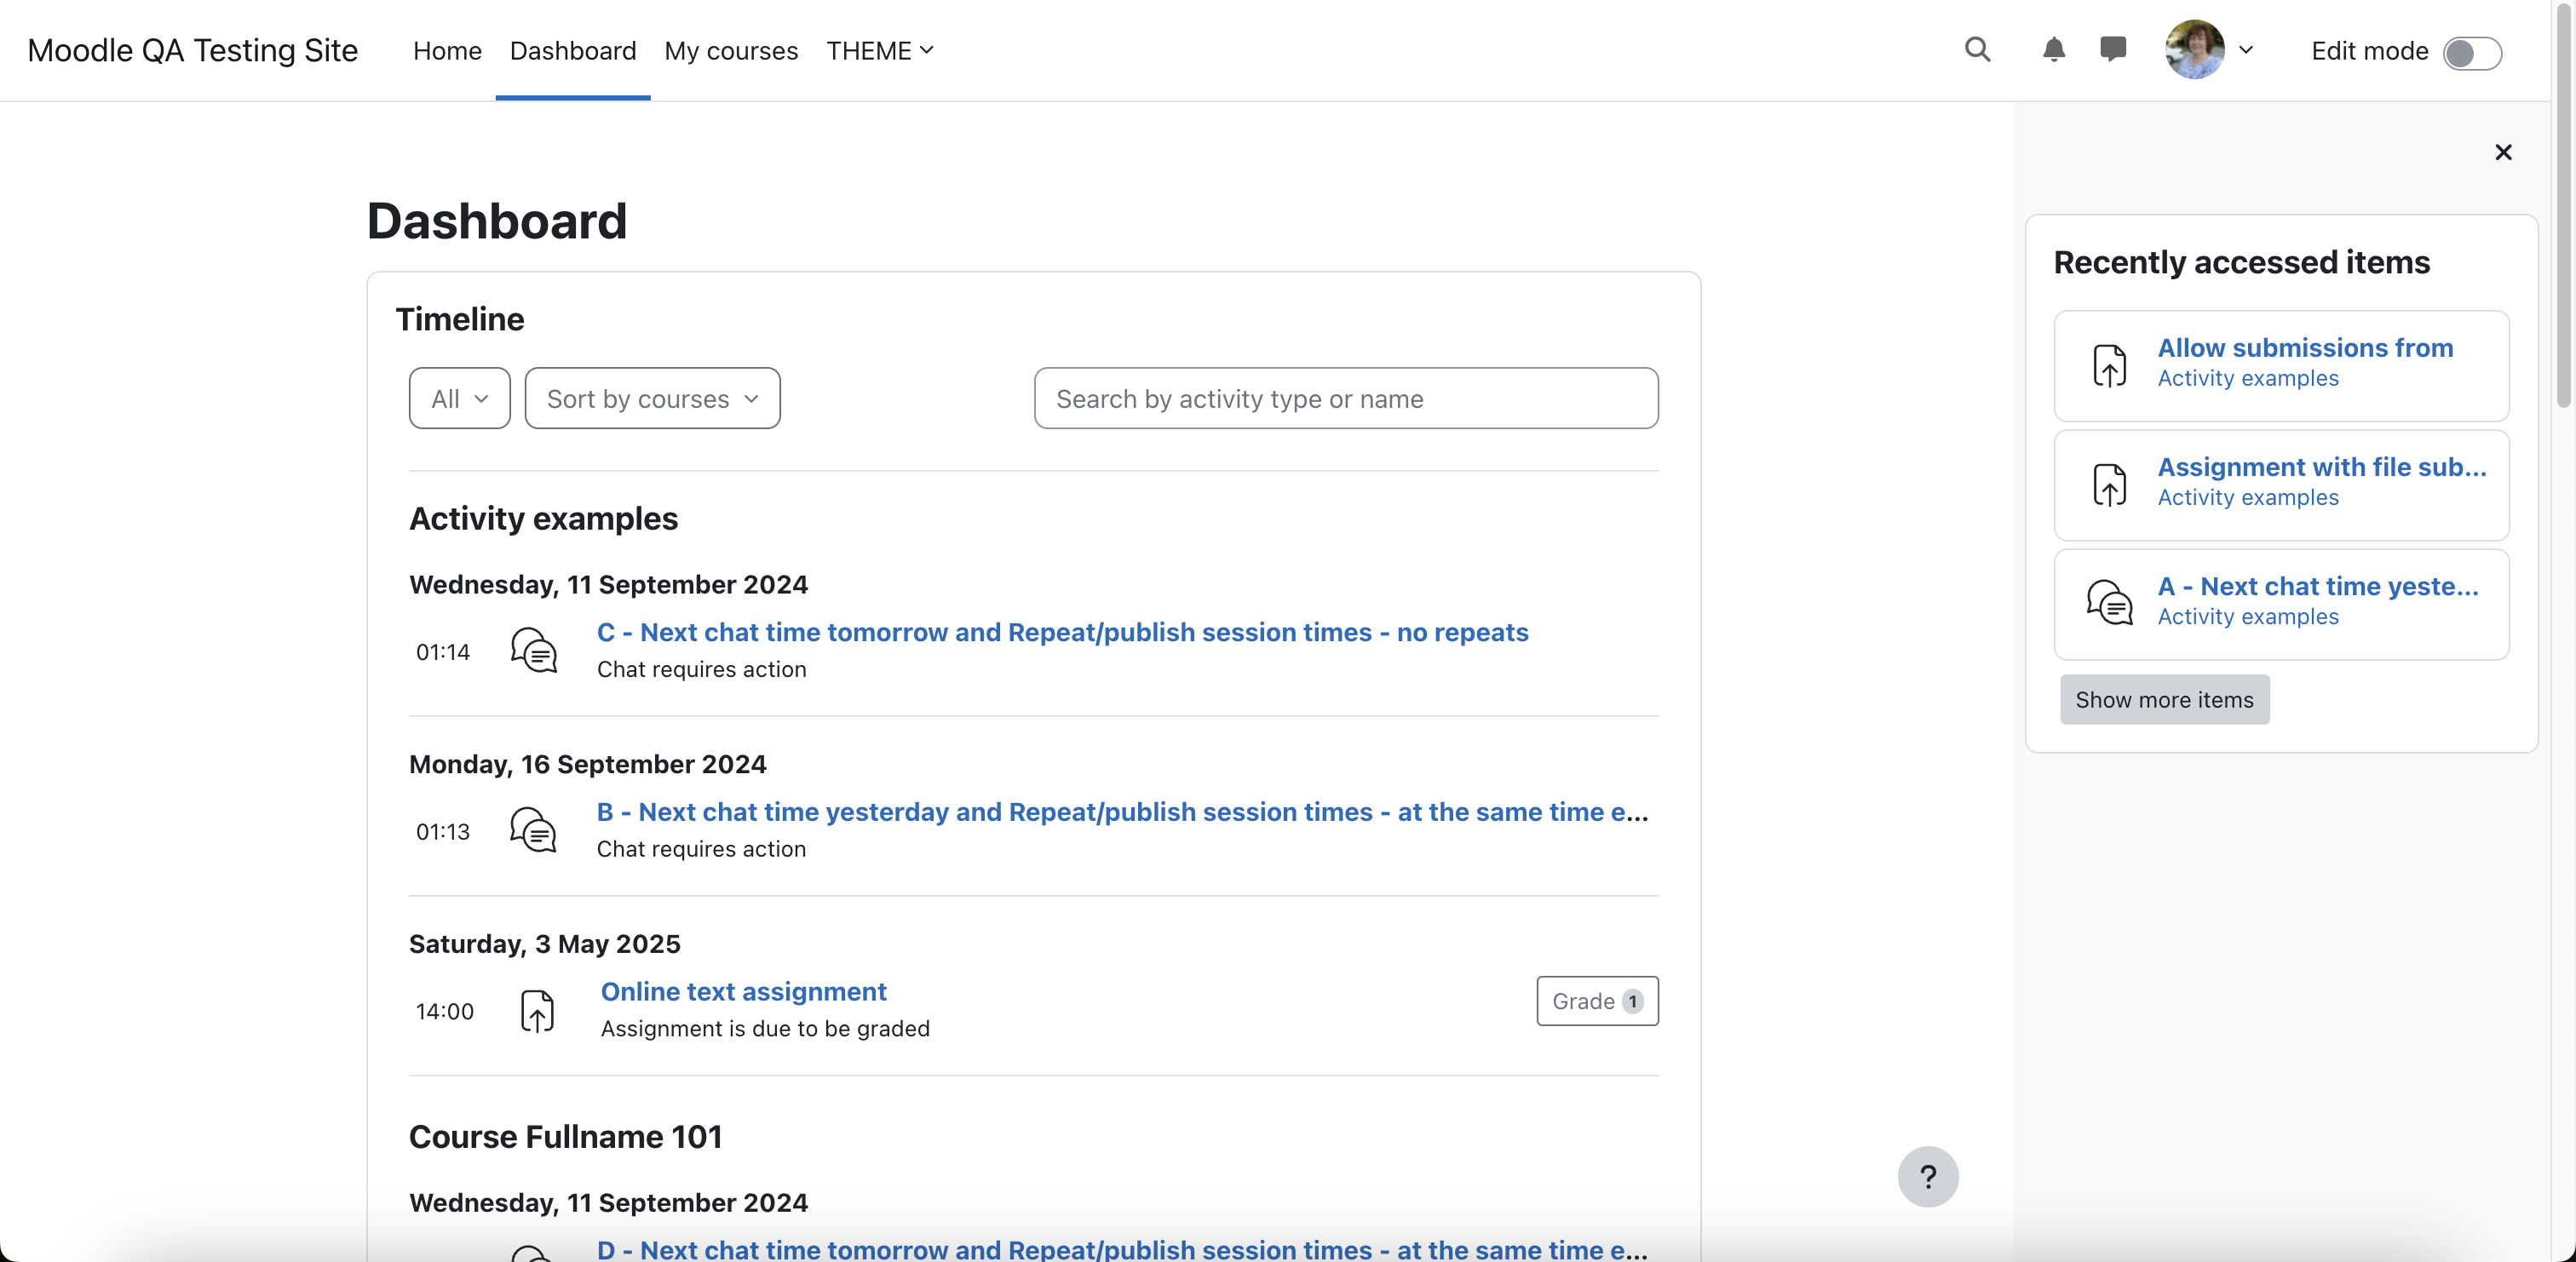Screen dimensions: 2576x1262
Task: Click Activity examples under Assignment with file sub
Action: [2248, 497]
